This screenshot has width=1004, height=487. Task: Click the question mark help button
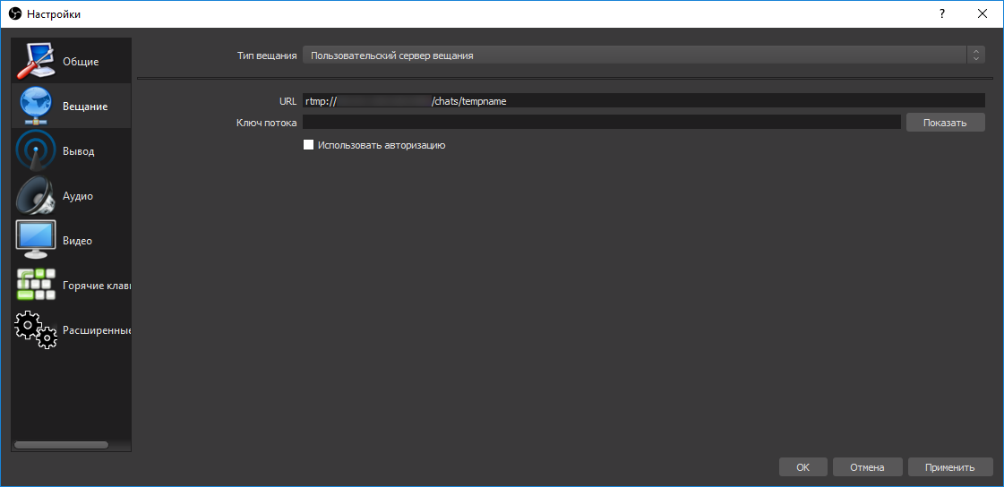(x=942, y=13)
